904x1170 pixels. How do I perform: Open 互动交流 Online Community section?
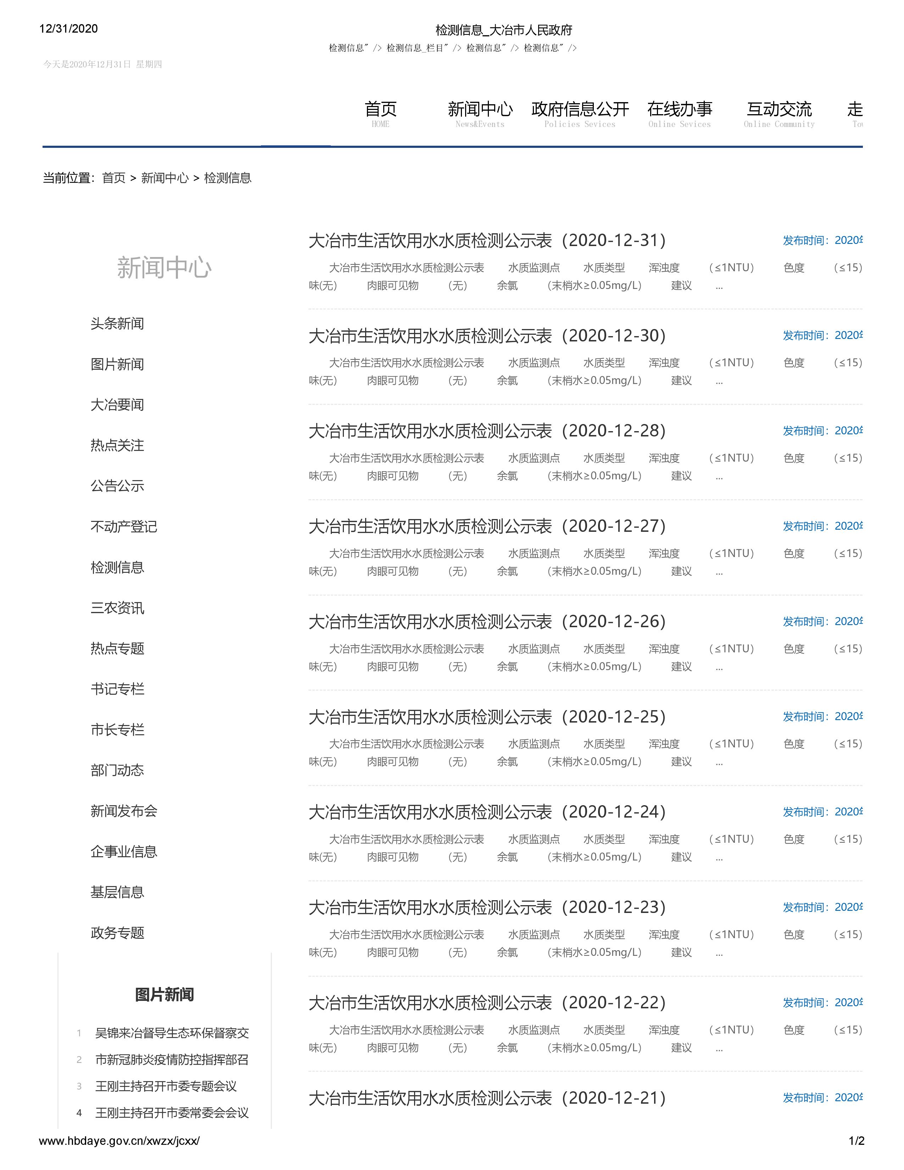(779, 110)
